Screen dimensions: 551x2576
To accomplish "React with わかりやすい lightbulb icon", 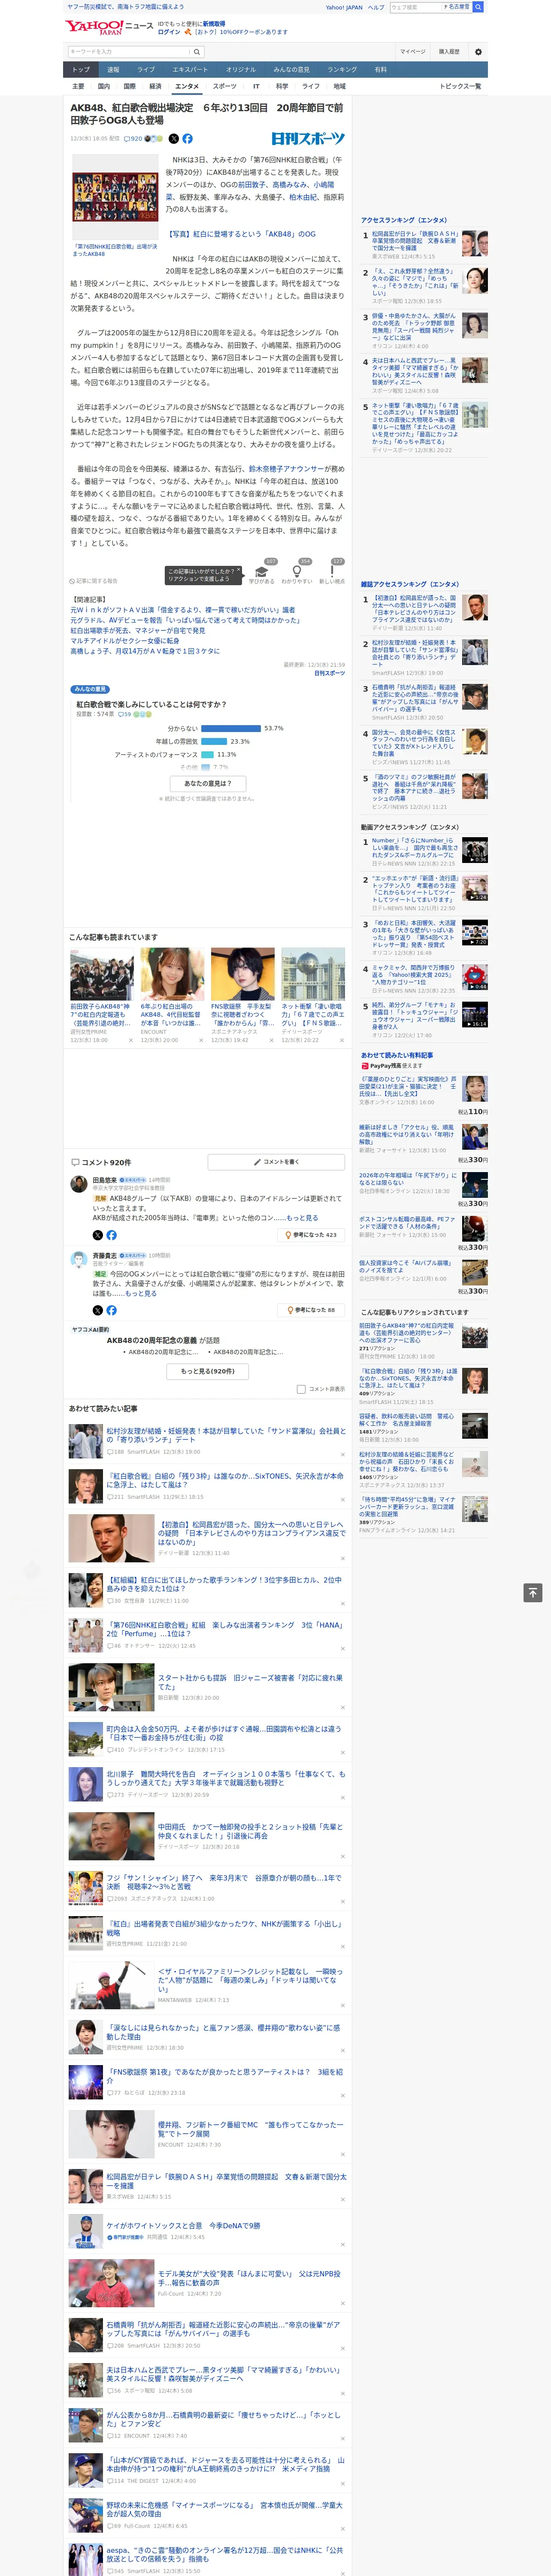I will (297, 571).
